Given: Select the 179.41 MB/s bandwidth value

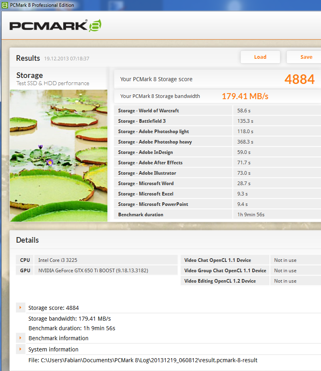Looking at the screenshot, I should point(245,96).
